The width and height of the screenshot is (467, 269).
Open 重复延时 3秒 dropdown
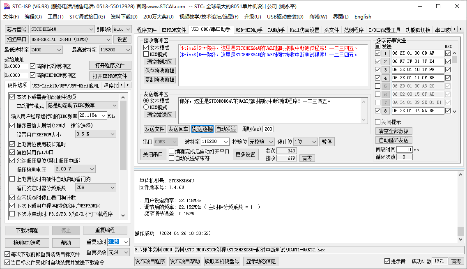[x=126, y=242]
